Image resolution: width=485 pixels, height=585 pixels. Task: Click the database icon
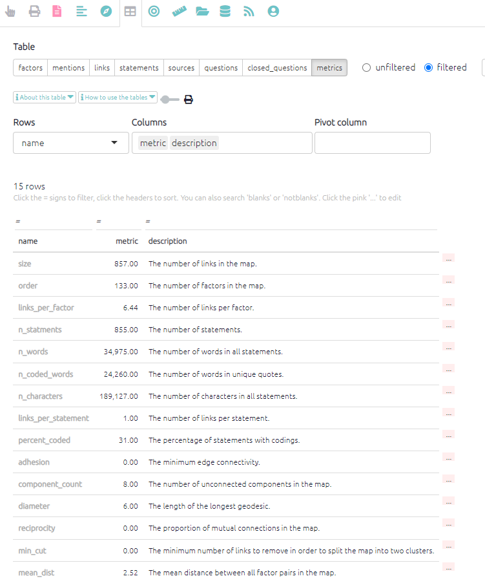pyautogui.click(x=225, y=12)
